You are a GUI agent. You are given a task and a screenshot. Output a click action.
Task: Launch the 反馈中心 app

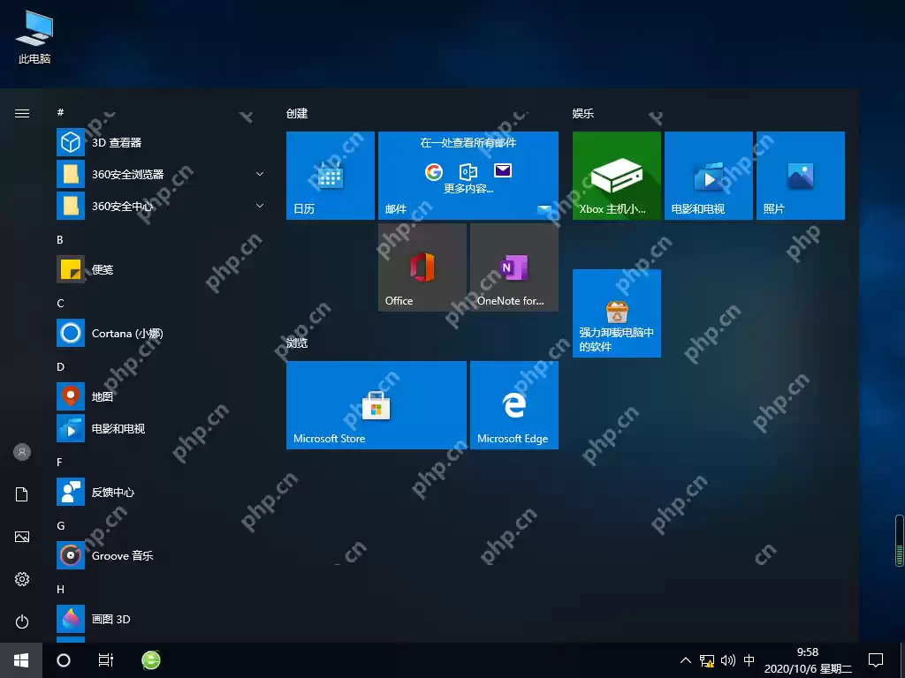pyautogui.click(x=115, y=492)
